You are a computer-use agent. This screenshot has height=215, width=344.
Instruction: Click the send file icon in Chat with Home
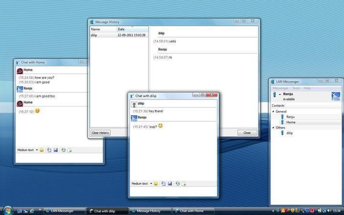49,150
